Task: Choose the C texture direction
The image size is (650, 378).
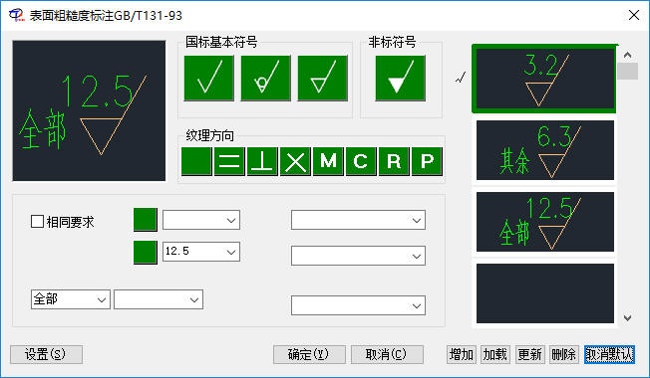Action: pos(361,161)
